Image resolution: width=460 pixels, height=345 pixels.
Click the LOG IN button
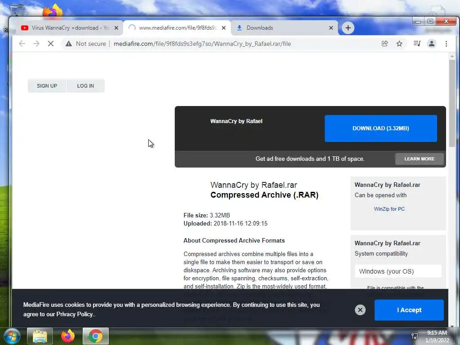[86, 86]
